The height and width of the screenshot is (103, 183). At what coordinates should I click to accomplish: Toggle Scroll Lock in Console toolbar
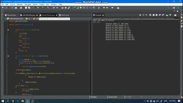(154, 15)
